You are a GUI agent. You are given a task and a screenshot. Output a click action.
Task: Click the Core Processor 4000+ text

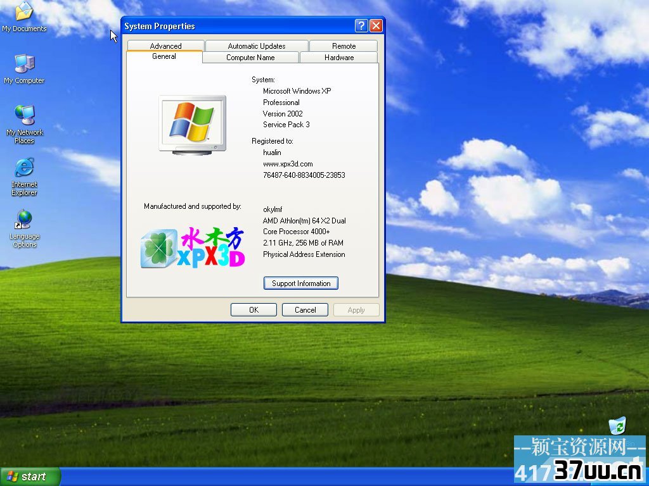coord(297,232)
